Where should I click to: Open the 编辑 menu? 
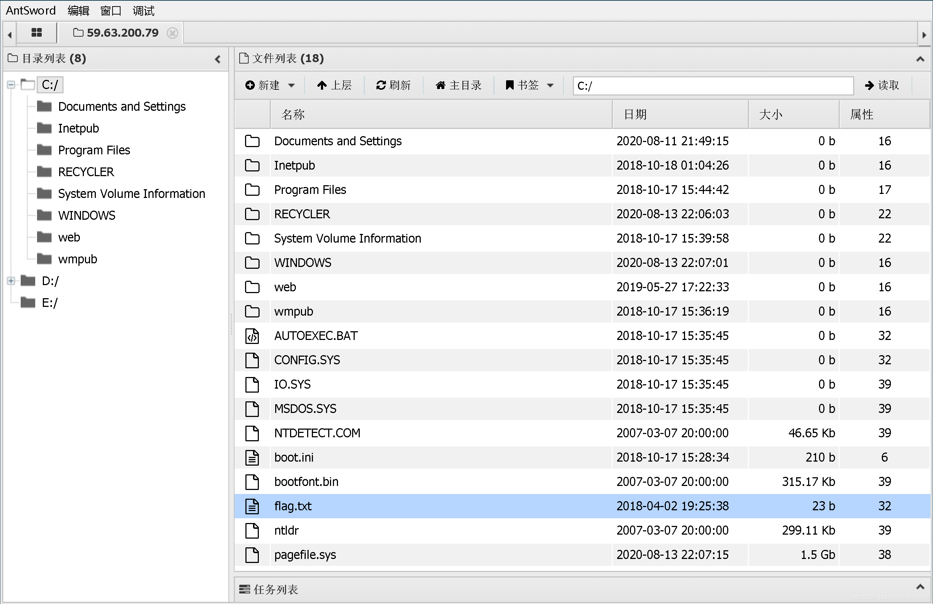[78, 11]
